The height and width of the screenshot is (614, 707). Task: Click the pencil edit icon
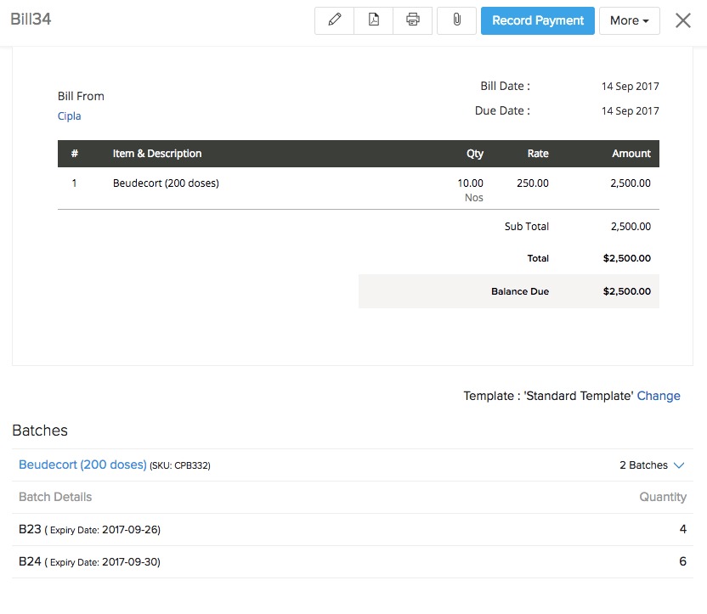[334, 20]
